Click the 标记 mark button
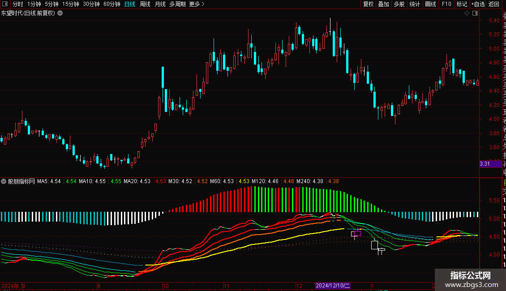 (x=462, y=4)
